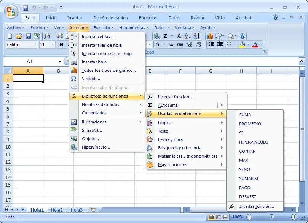Screen dimensions: 308x223
Task: Apply percent style icon
Action: (x=171, y=44)
